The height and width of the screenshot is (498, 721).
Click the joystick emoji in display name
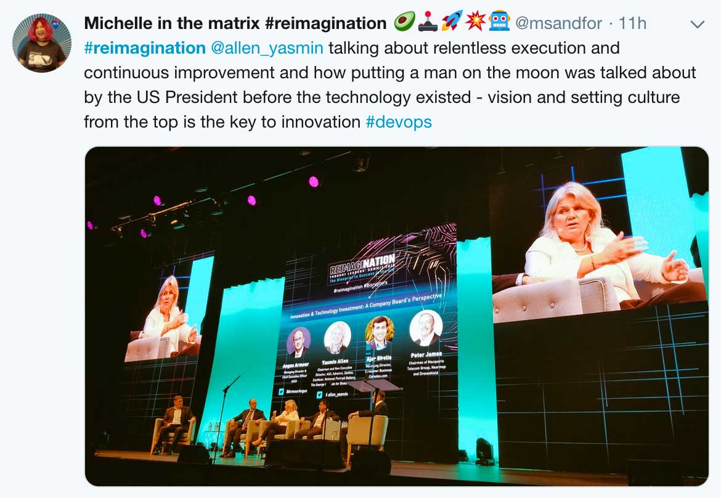[428, 22]
